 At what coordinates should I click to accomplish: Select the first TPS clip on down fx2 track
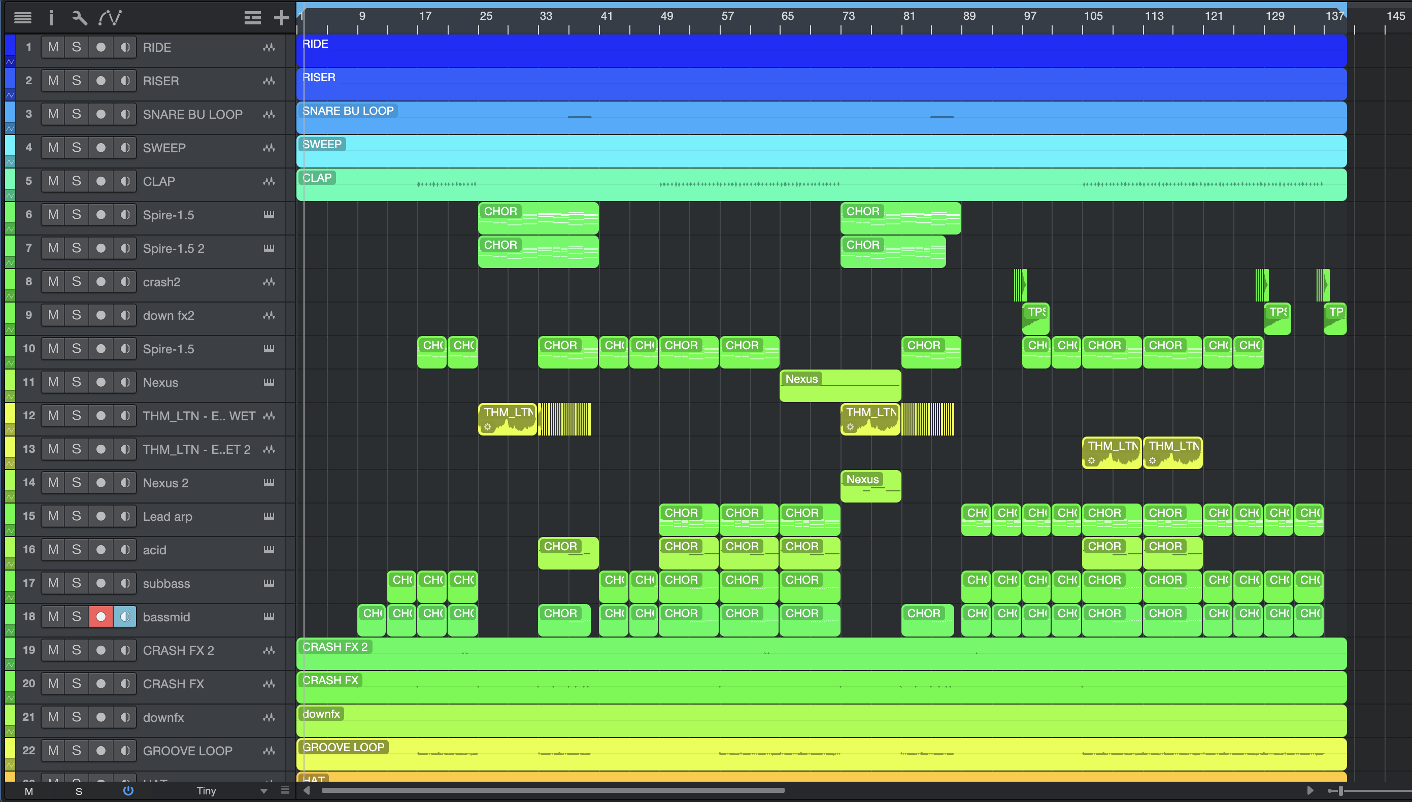(1035, 319)
